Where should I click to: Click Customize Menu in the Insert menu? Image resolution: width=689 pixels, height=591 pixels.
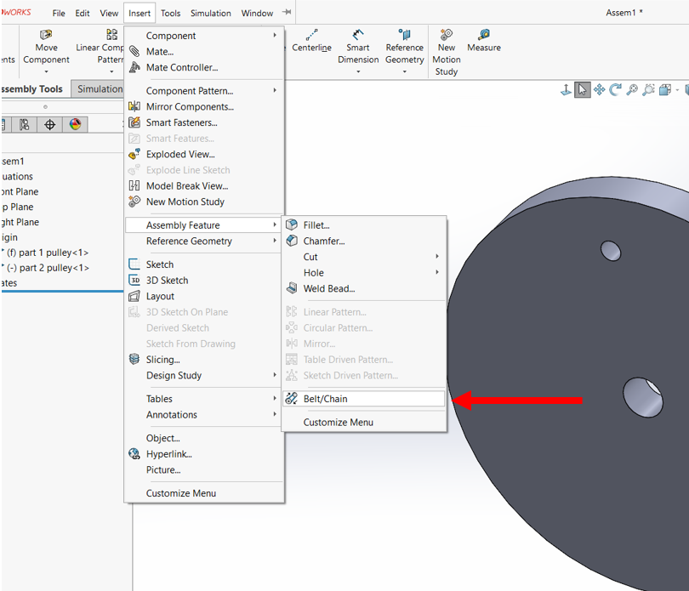[x=180, y=493]
